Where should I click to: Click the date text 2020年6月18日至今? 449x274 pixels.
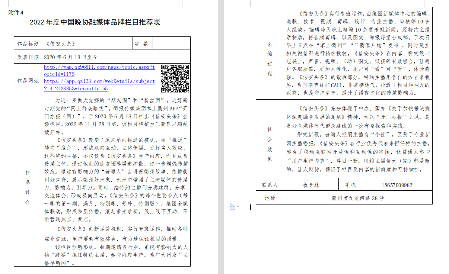pyautogui.click(x=71, y=57)
